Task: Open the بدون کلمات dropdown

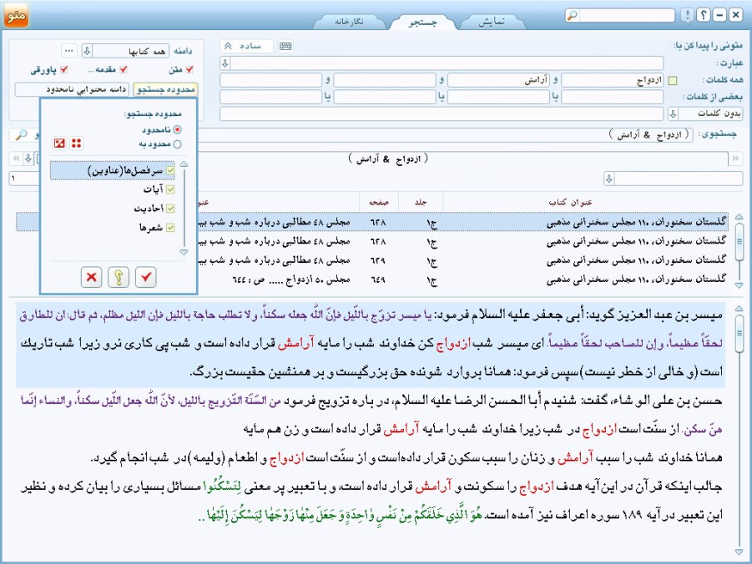Action: pyautogui.click(x=673, y=113)
